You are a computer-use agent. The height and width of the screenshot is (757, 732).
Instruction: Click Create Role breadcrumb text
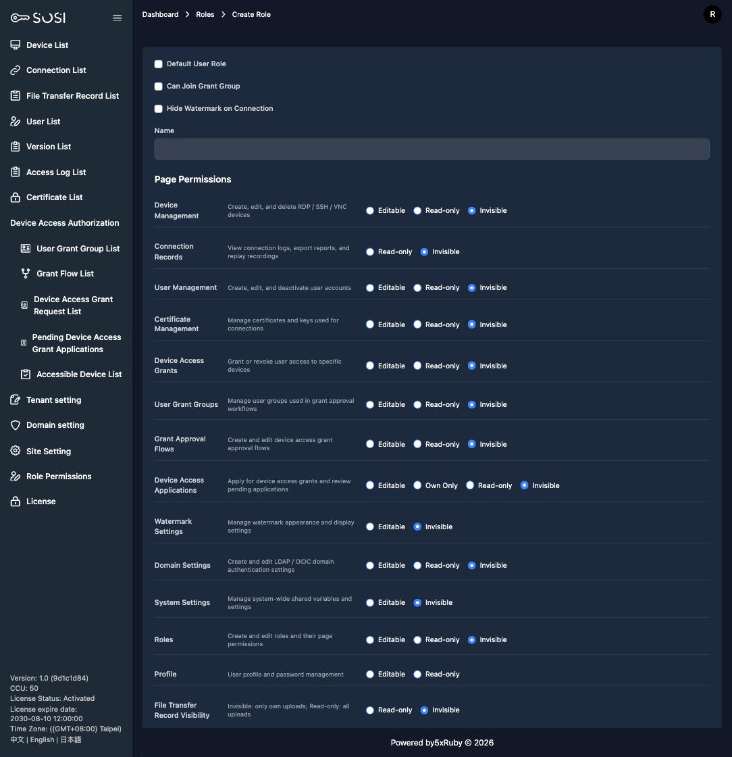[251, 14]
